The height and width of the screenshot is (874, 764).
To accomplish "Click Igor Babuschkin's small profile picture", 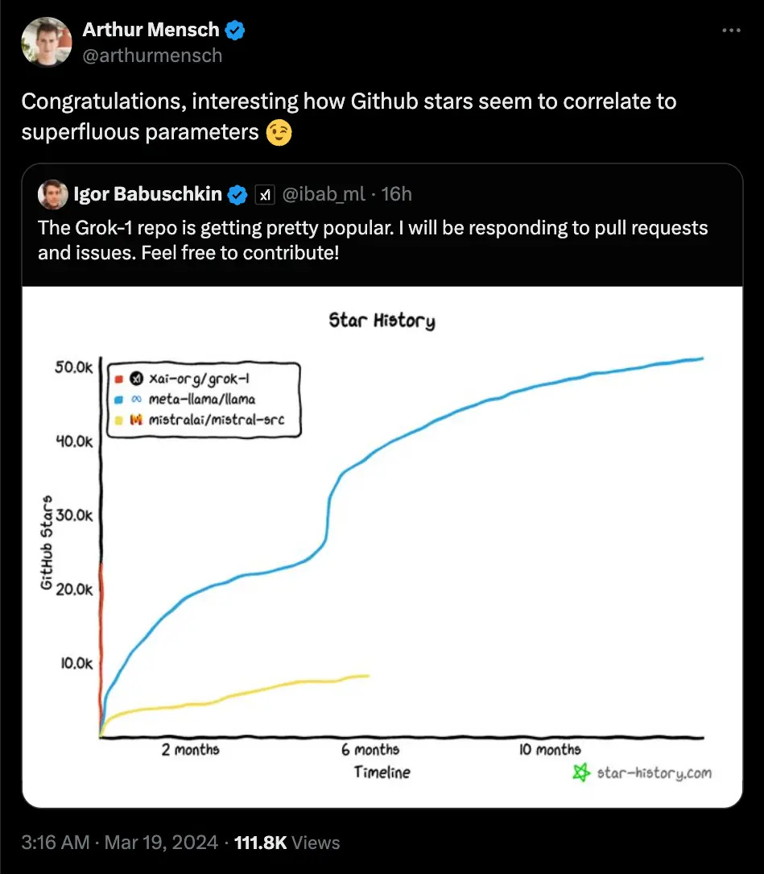I will click(x=52, y=194).
